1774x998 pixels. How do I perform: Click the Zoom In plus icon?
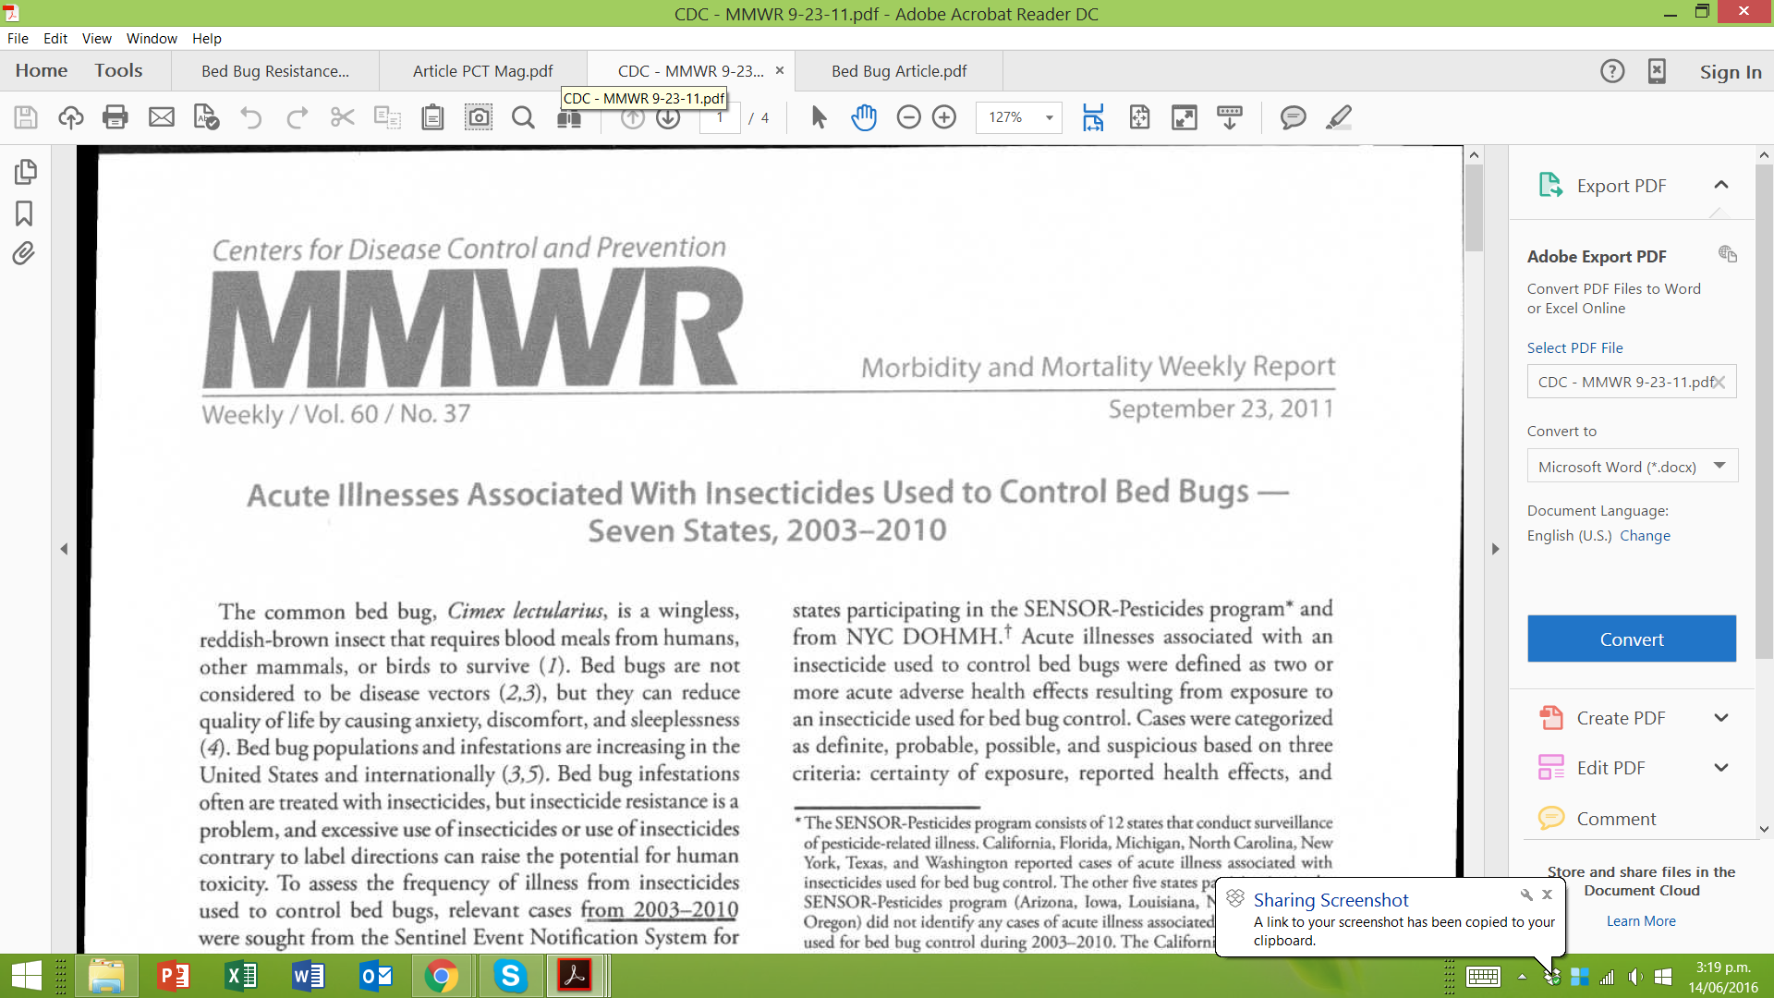pyautogui.click(x=943, y=117)
